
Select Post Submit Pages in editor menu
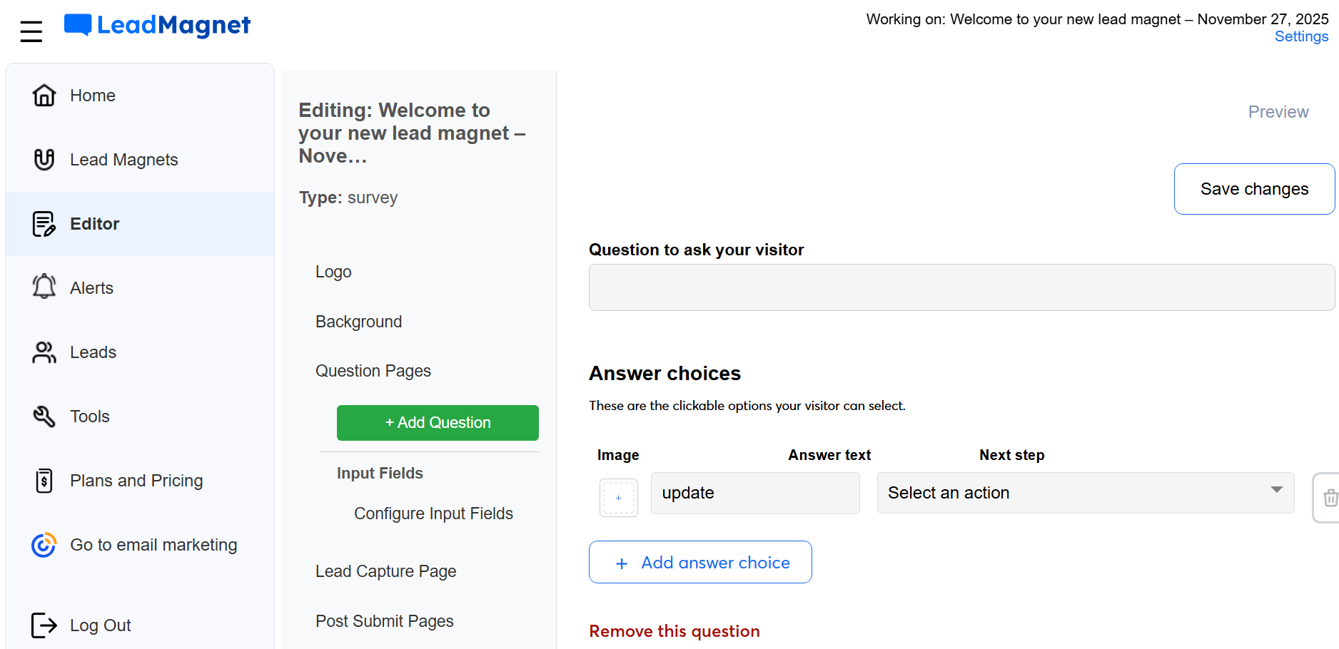385,620
